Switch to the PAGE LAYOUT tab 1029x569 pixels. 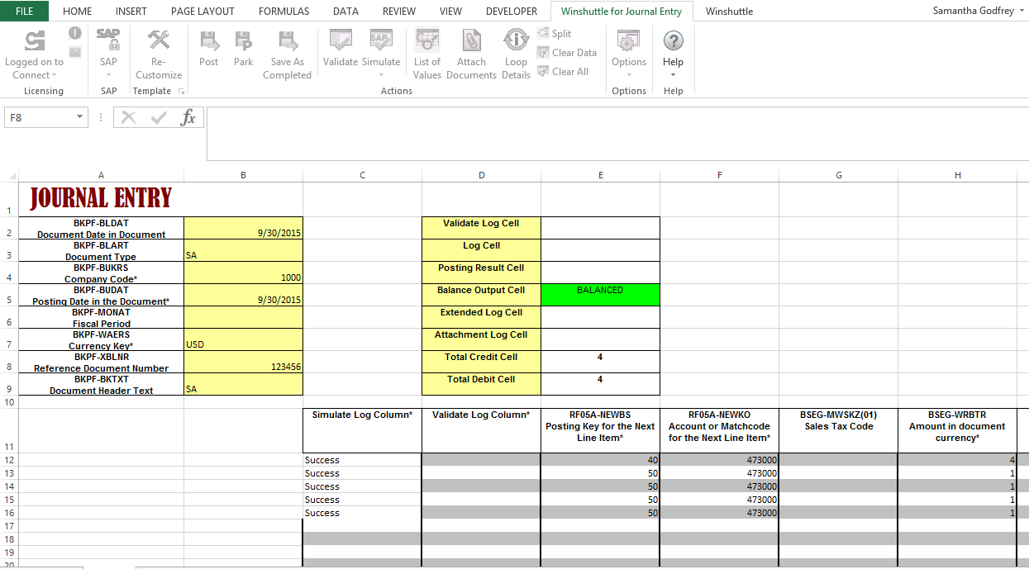(202, 11)
